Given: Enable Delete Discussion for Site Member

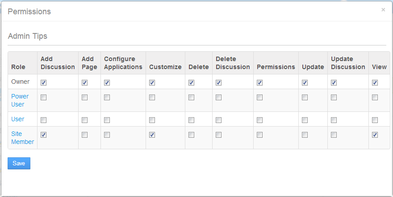Looking at the screenshot, I should [218, 135].
